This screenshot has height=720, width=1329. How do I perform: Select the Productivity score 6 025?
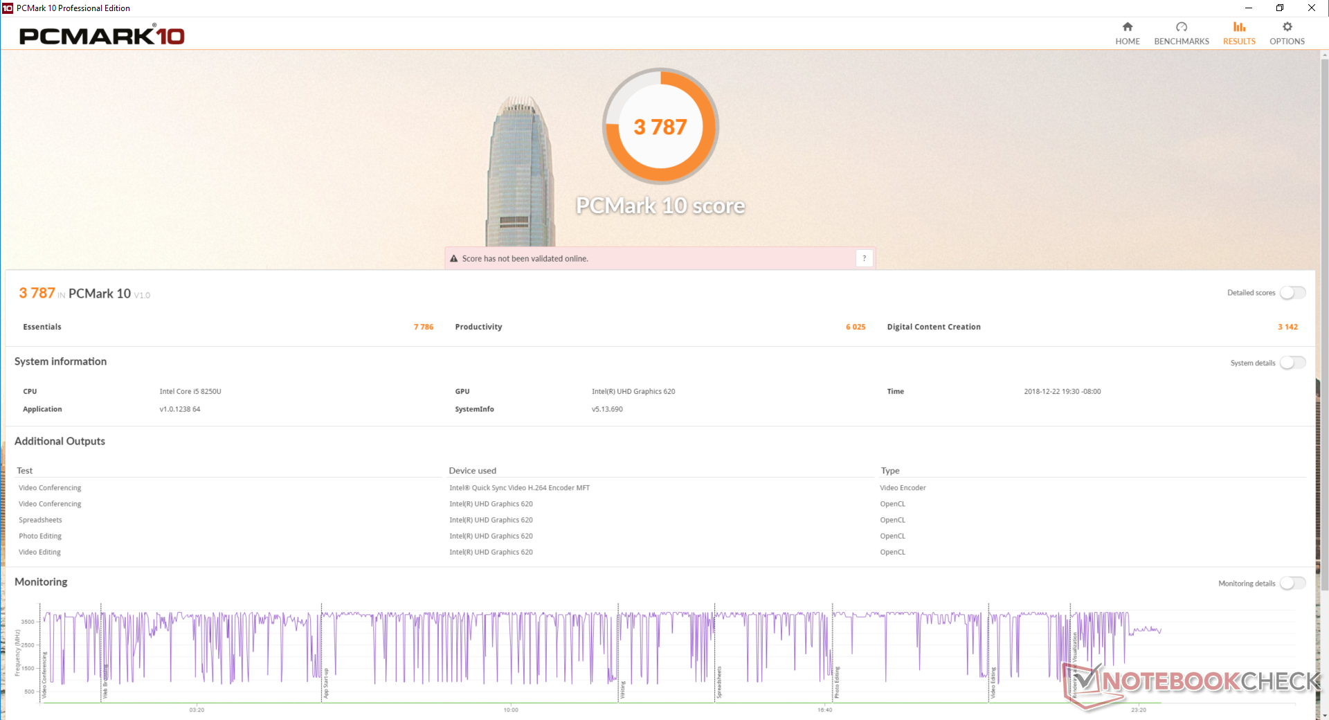click(x=856, y=327)
